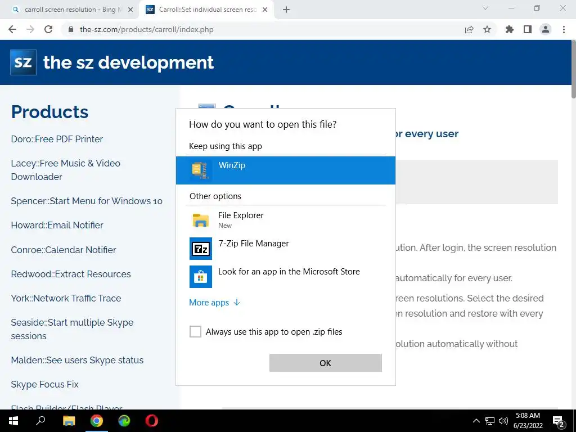The image size is (576, 432).
Task: Show hidden tray icons chevron
Action: [476, 421]
